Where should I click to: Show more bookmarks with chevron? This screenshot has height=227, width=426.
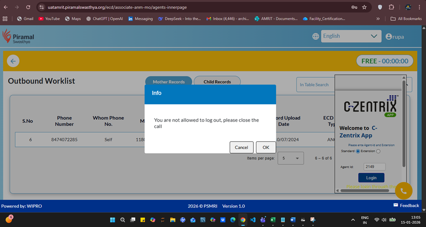(x=378, y=19)
